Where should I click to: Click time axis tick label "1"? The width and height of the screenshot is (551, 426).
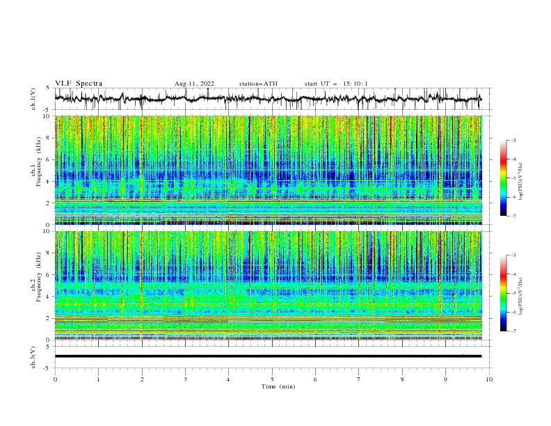tap(98, 379)
